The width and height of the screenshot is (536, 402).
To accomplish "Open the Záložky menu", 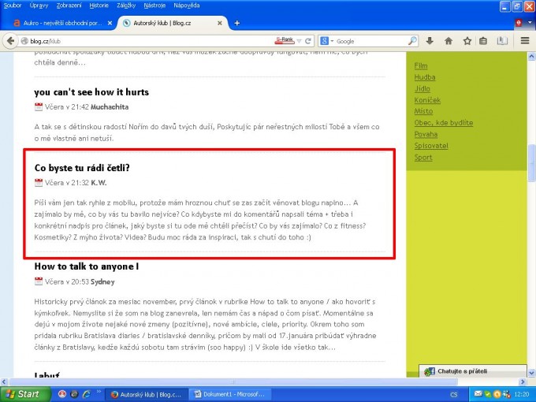I will (x=117, y=5).
